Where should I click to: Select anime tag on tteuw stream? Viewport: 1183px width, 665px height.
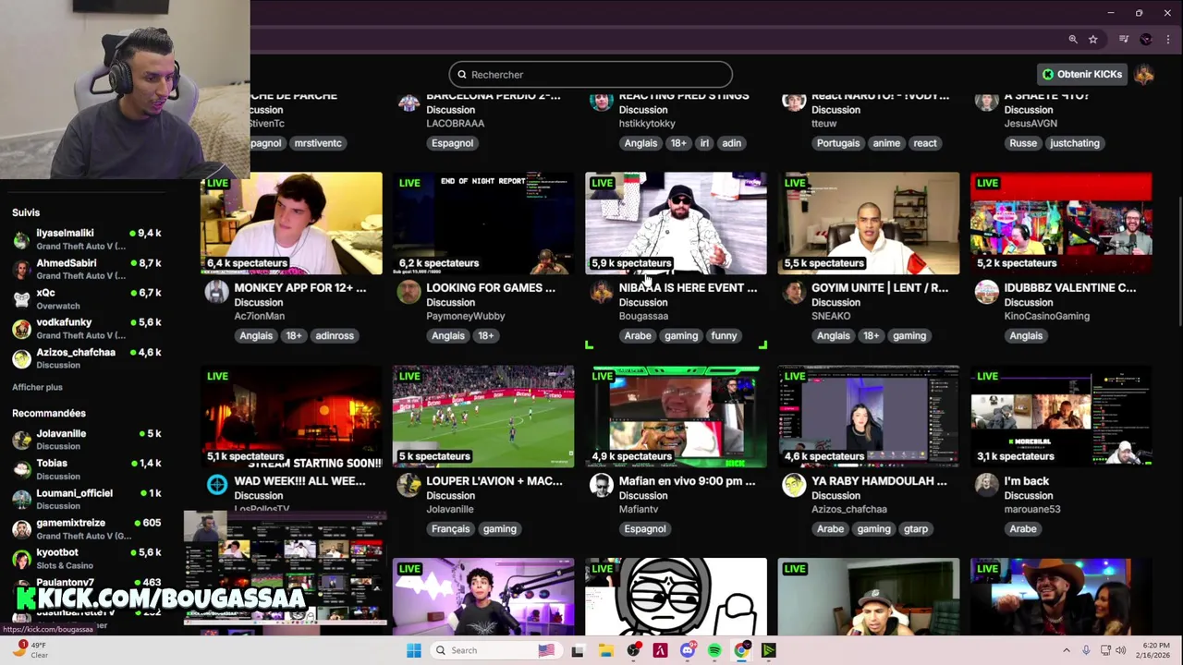(x=886, y=143)
